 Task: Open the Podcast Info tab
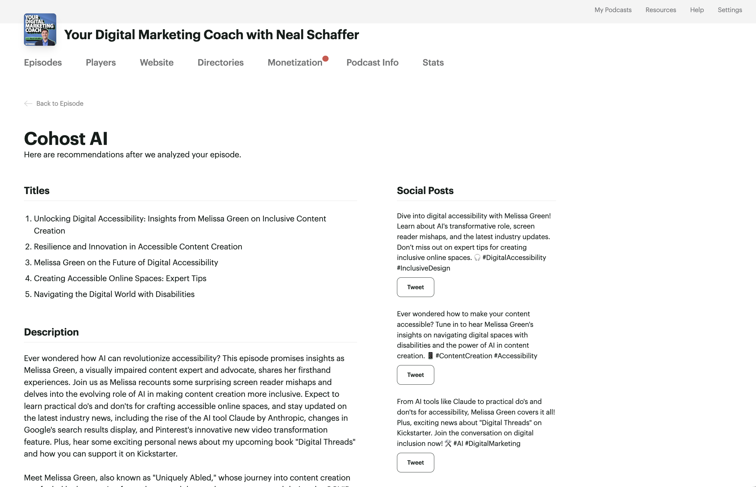(x=372, y=63)
